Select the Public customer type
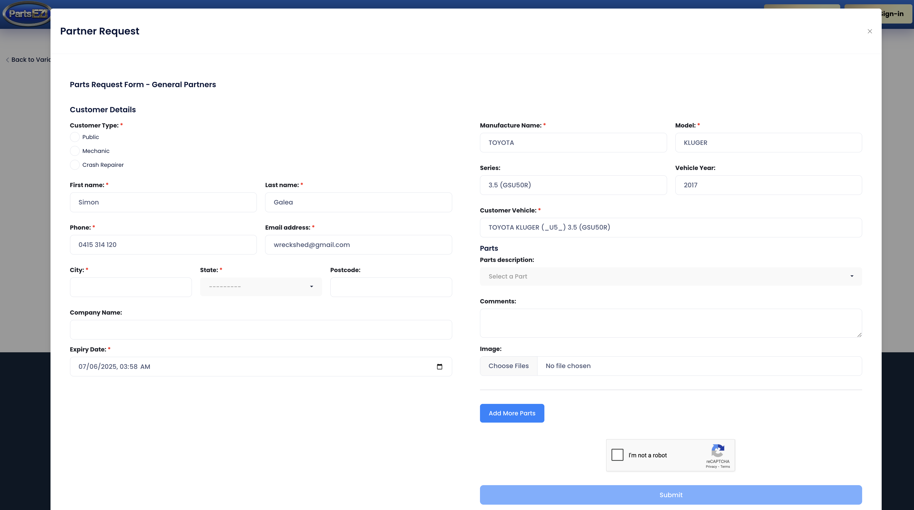 coord(75,137)
